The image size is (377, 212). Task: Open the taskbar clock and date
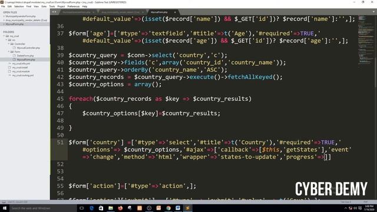pyautogui.click(x=369, y=208)
